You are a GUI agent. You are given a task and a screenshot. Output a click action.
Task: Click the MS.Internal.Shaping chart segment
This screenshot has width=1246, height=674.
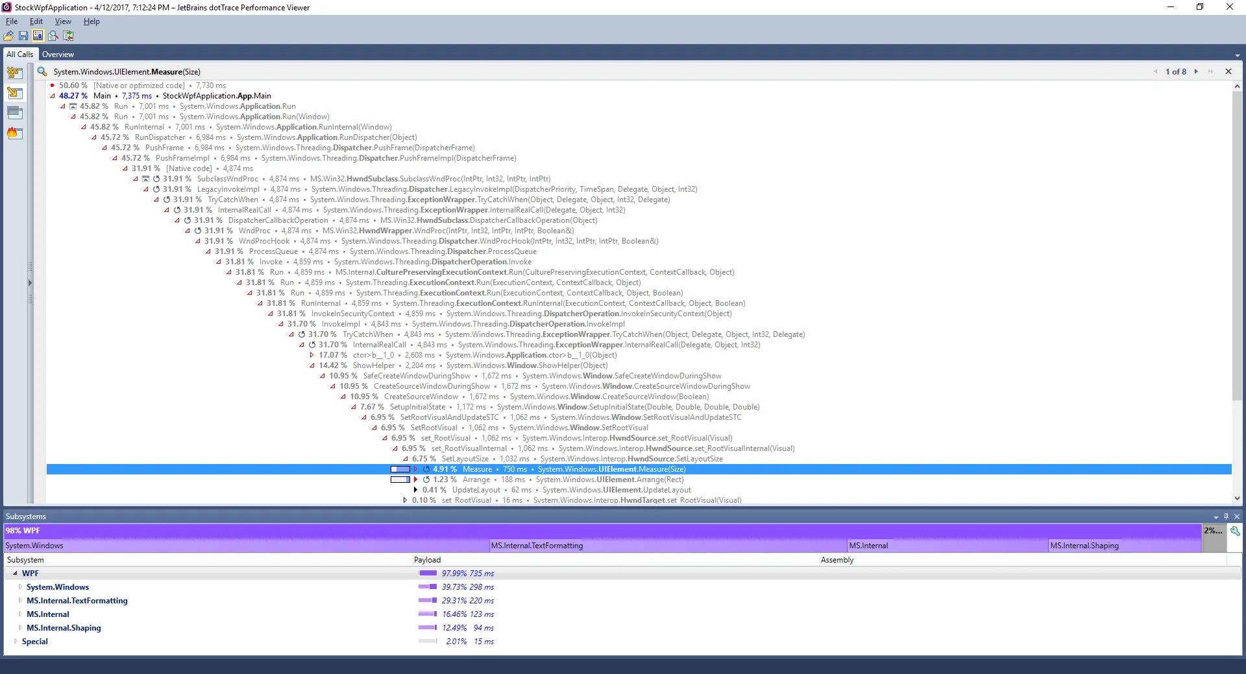point(1125,546)
